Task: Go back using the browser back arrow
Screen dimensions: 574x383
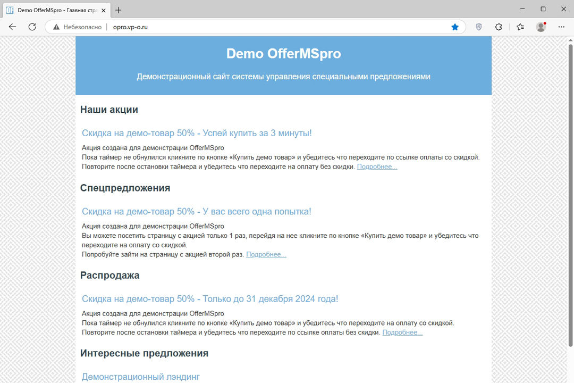Action: click(x=12, y=27)
